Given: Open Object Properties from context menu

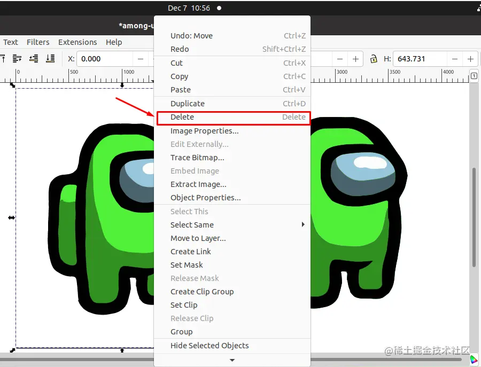Looking at the screenshot, I should tap(232, 198).
